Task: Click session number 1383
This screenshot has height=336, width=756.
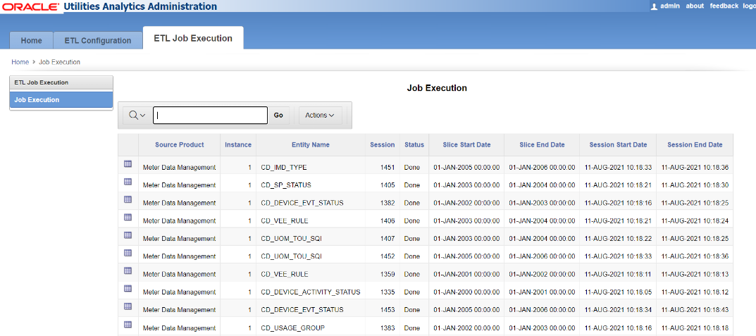Action: tap(388, 328)
